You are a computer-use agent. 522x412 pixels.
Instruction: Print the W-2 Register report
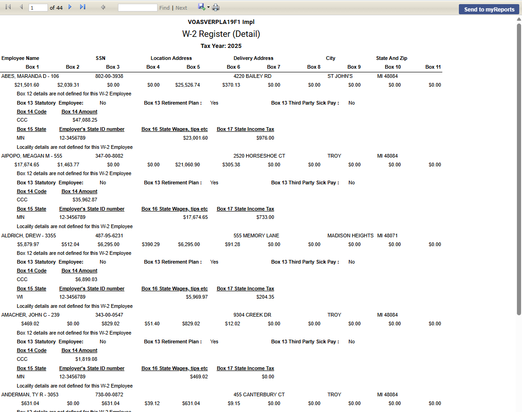[x=216, y=7]
